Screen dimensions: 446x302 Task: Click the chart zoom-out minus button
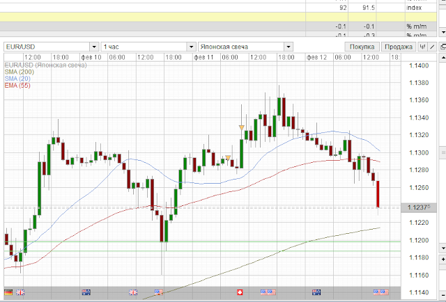click(x=443, y=294)
